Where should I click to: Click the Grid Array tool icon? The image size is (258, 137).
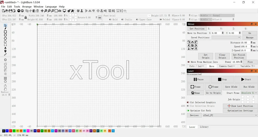click(5, 78)
